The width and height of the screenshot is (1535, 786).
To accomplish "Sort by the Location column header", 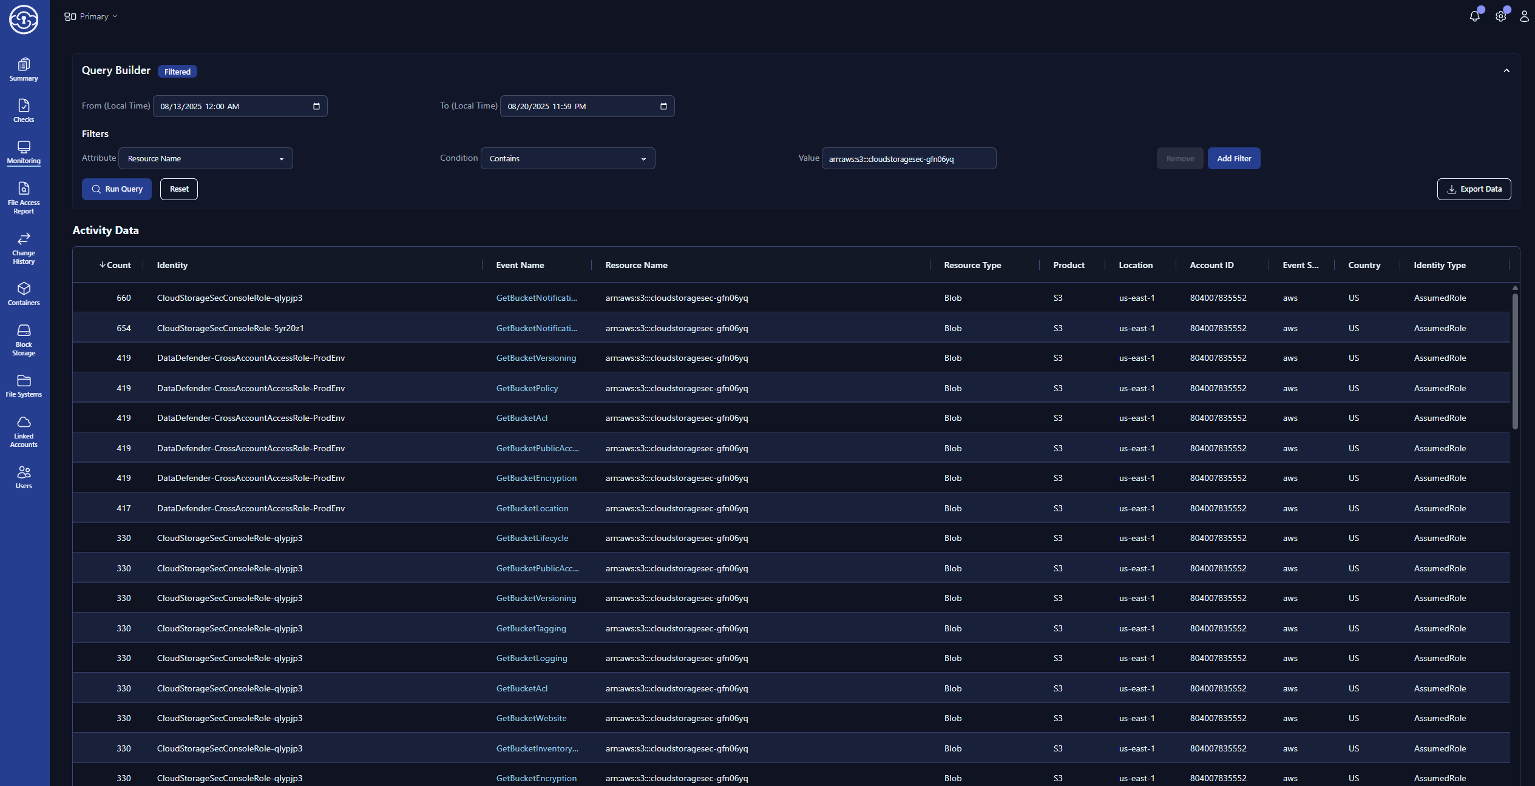I will [1136, 265].
